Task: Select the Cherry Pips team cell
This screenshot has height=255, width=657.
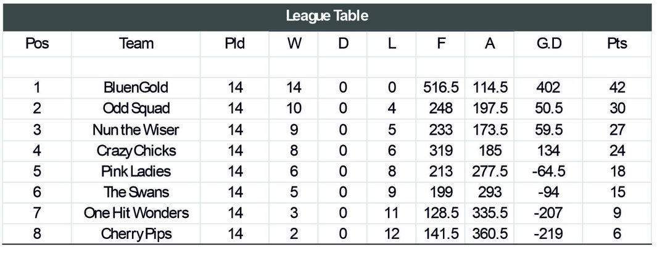Action: [136, 234]
